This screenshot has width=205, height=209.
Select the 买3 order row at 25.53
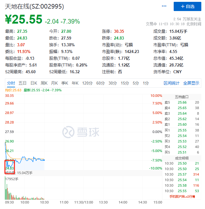click(182, 141)
